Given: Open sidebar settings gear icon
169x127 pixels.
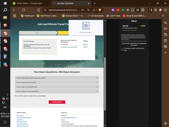Looking at the screenshot, I should [165, 123].
